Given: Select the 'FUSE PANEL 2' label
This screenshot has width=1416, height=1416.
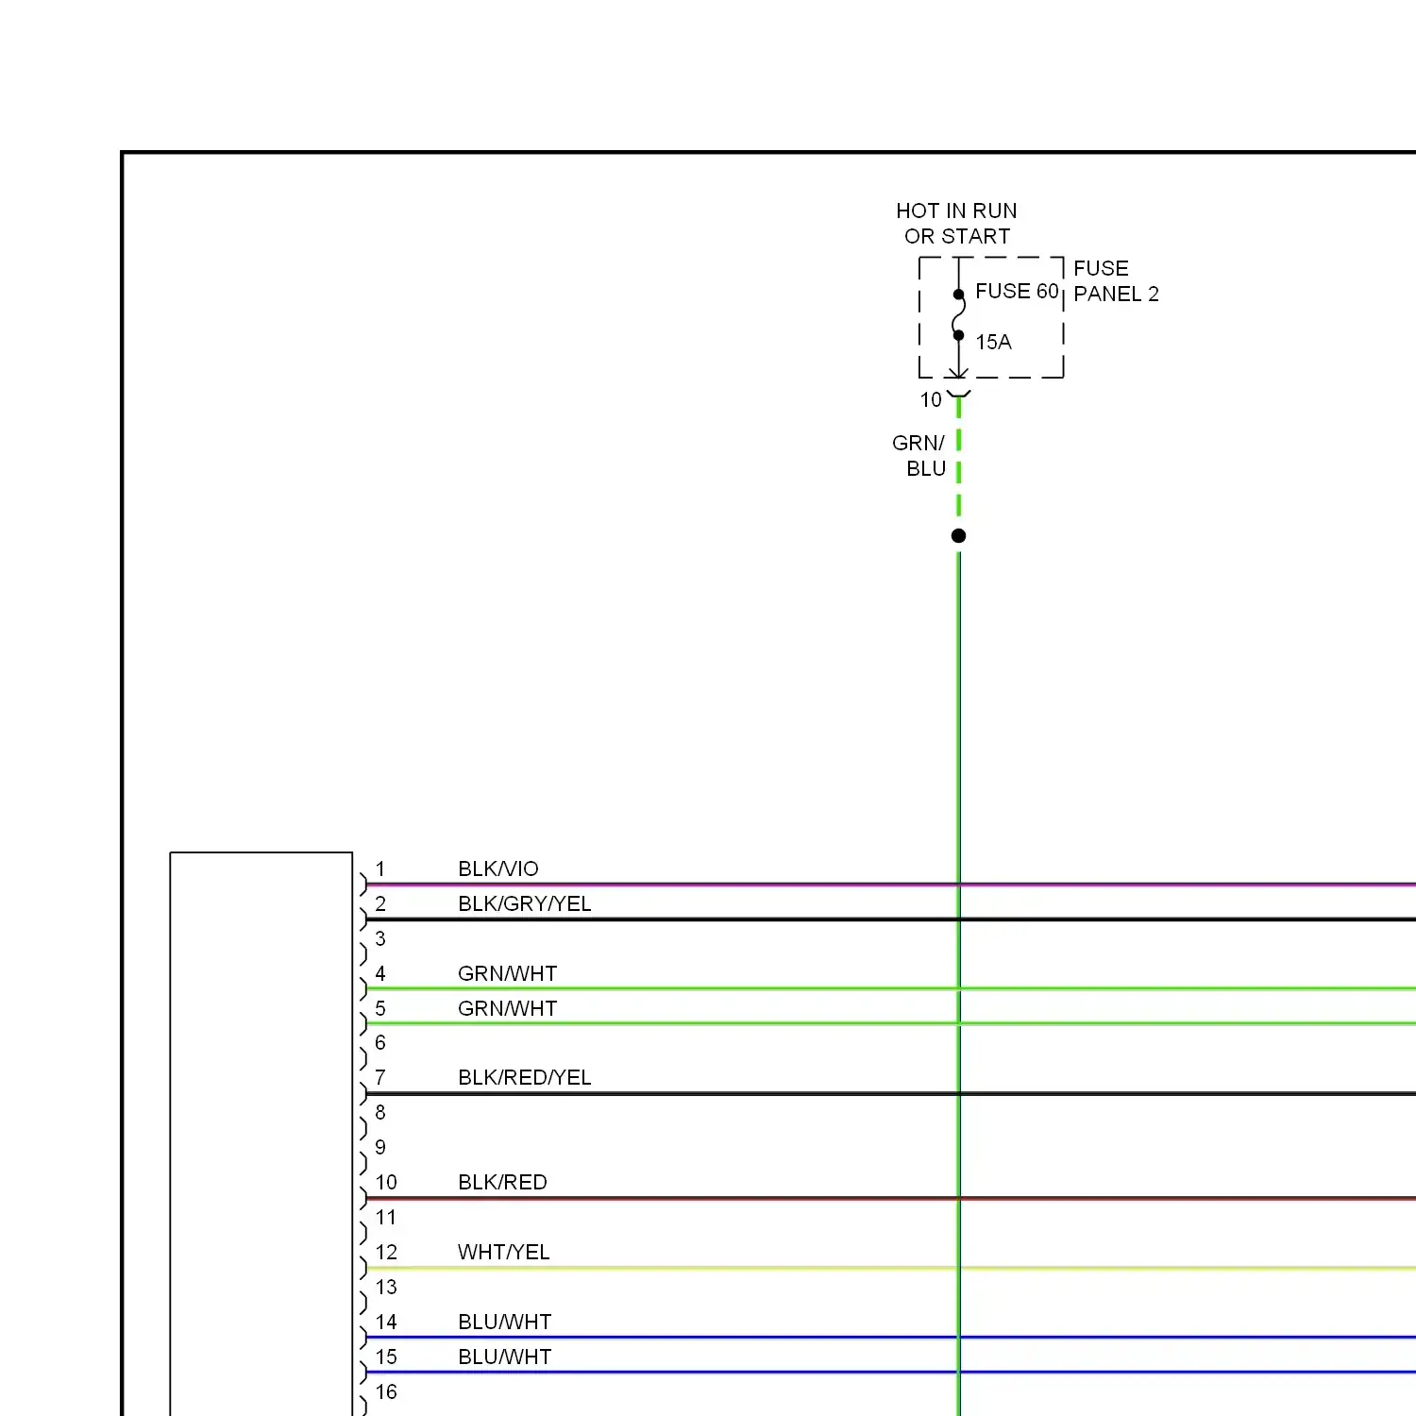Looking at the screenshot, I should (x=1116, y=281).
